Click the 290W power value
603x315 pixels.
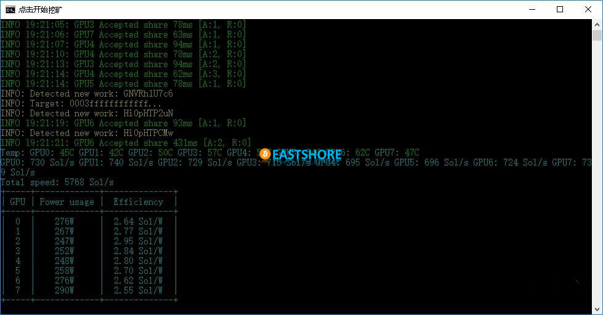tap(64, 290)
